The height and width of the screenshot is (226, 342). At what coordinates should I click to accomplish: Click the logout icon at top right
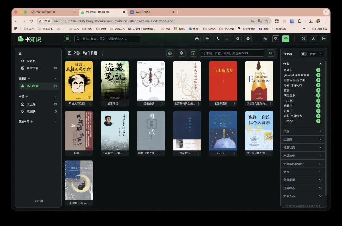click(x=324, y=39)
